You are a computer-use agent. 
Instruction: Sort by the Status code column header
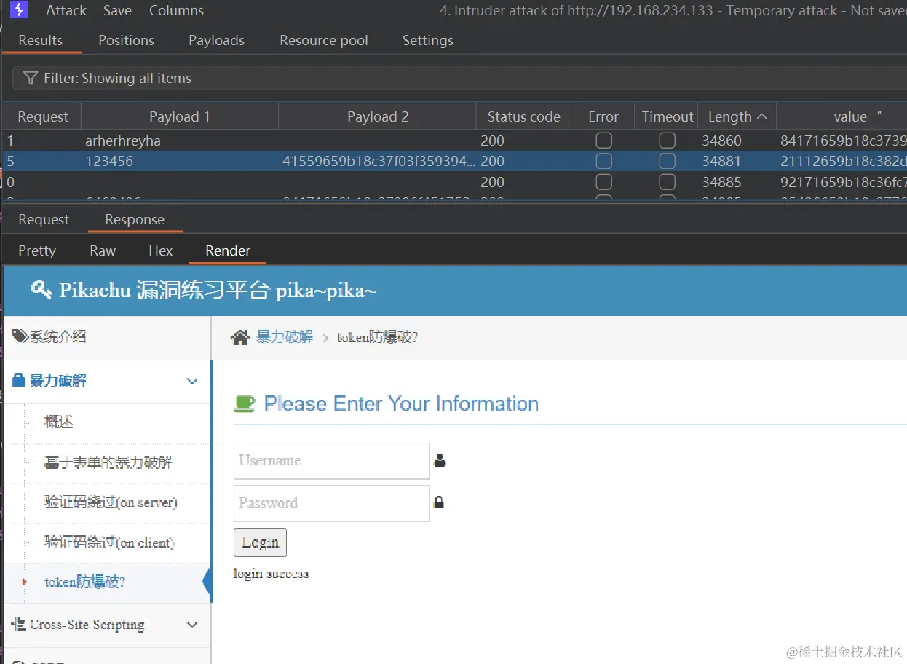pos(524,116)
